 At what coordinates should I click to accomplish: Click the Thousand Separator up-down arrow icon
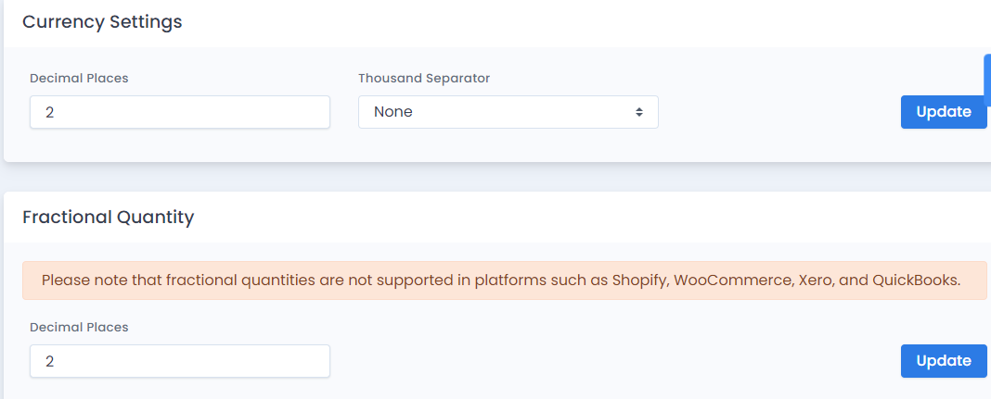click(639, 112)
